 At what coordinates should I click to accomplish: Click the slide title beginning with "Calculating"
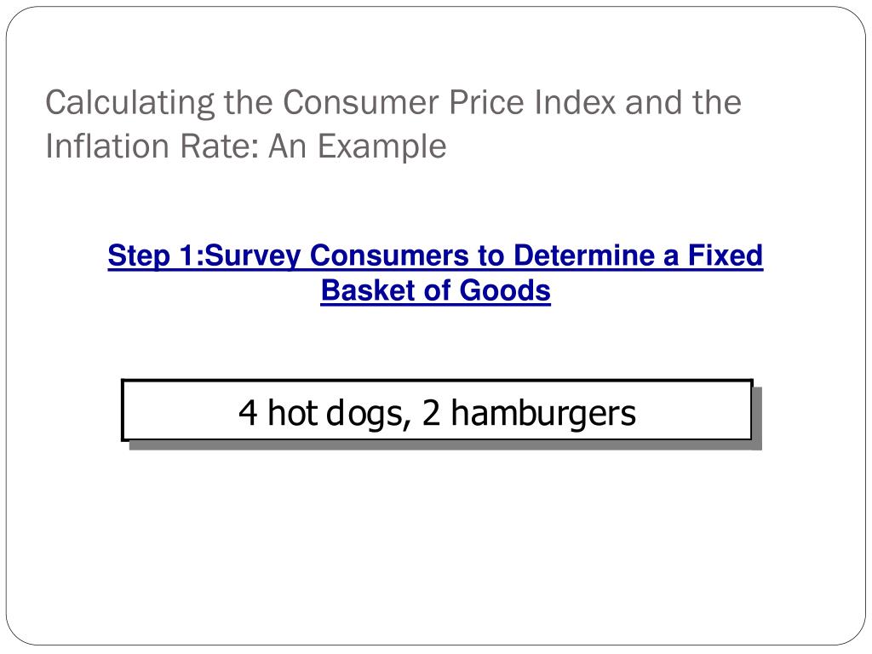pyautogui.click(x=393, y=124)
